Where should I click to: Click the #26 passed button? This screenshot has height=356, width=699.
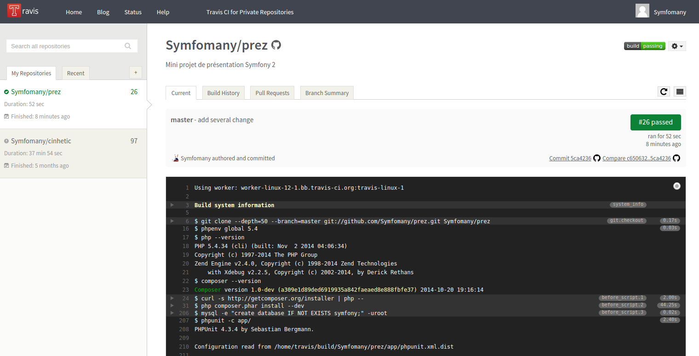point(655,122)
